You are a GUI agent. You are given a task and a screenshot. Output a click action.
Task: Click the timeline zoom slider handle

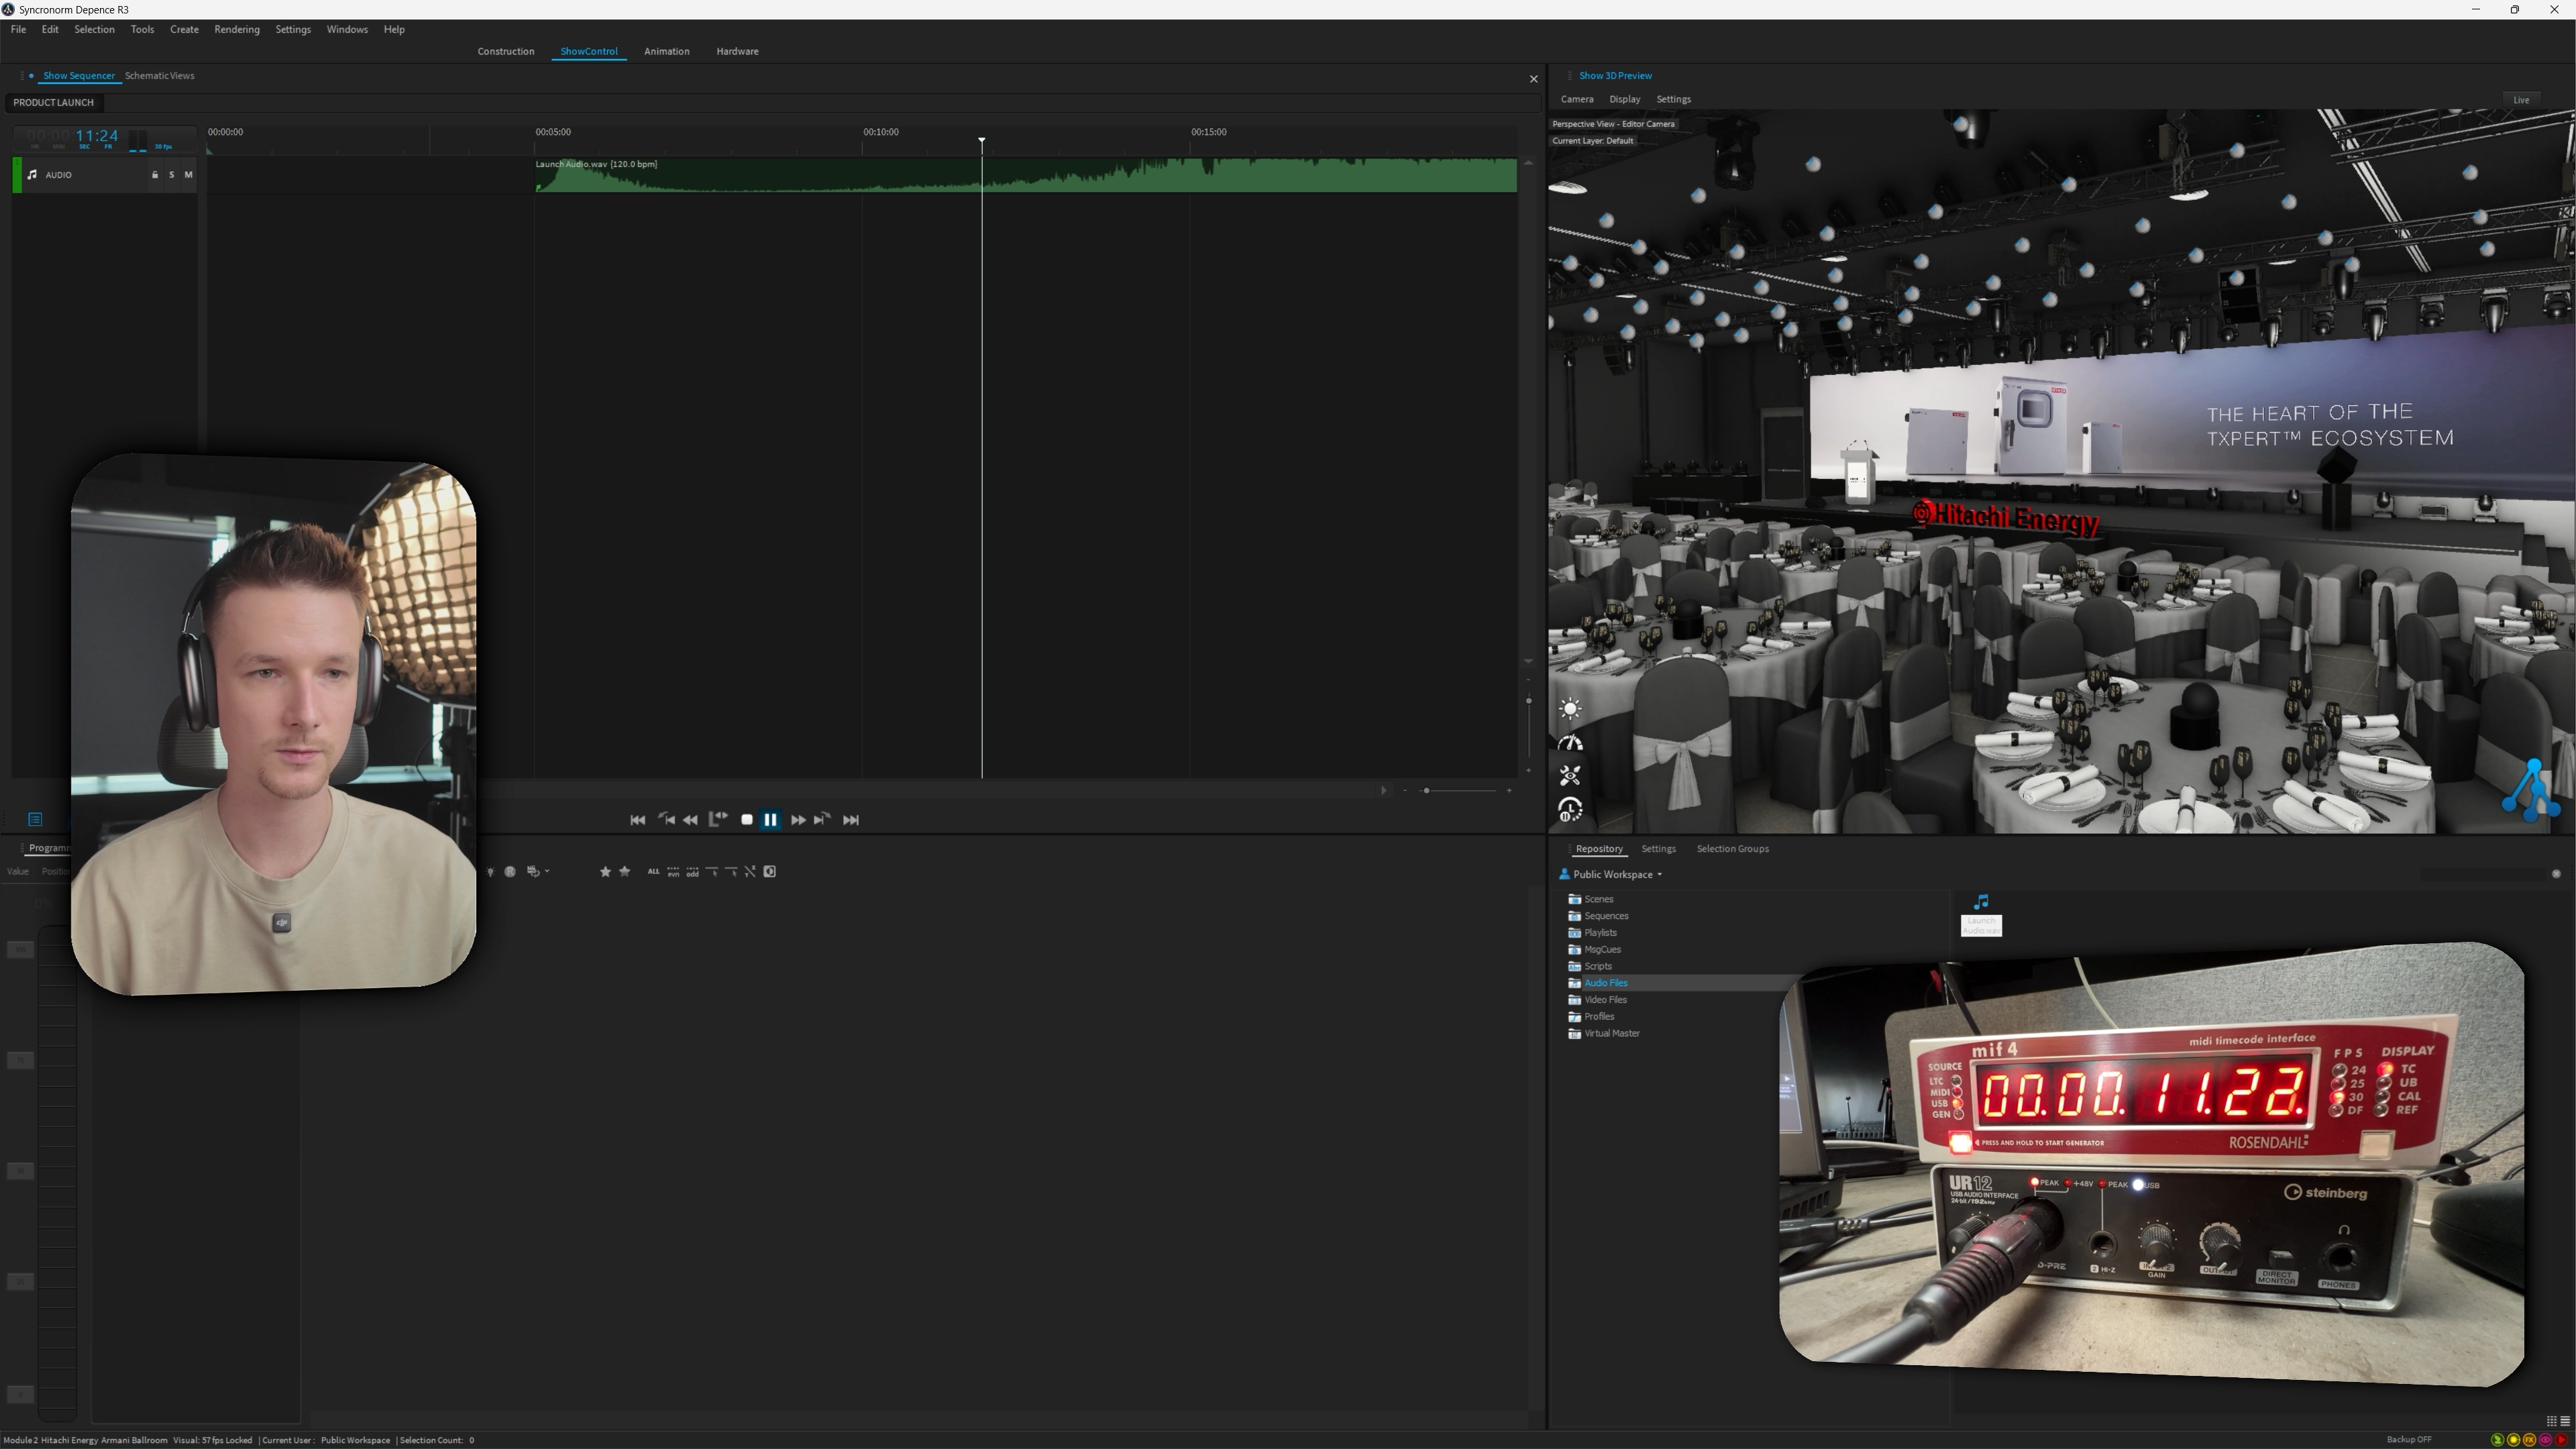click(x=1426, y=791)
